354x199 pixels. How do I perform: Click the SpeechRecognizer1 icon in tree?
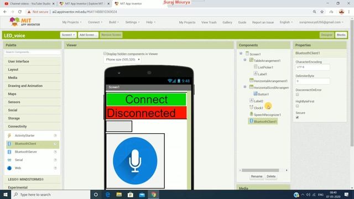point(252,114)
